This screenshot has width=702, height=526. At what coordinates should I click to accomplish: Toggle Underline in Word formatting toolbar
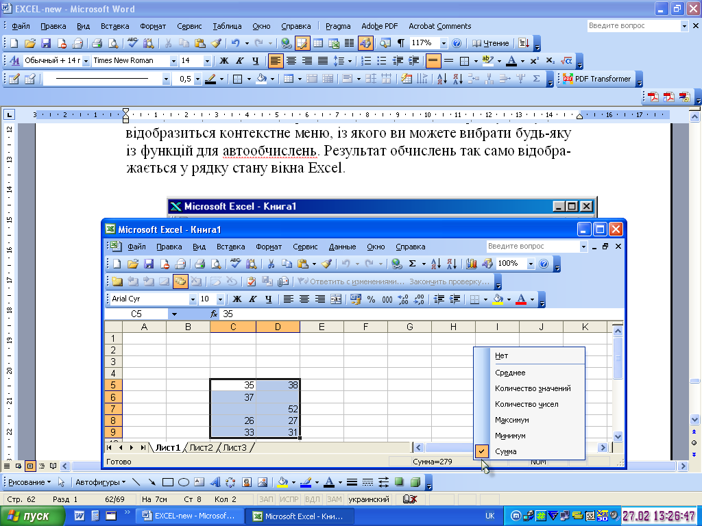(x=255, y=61)
